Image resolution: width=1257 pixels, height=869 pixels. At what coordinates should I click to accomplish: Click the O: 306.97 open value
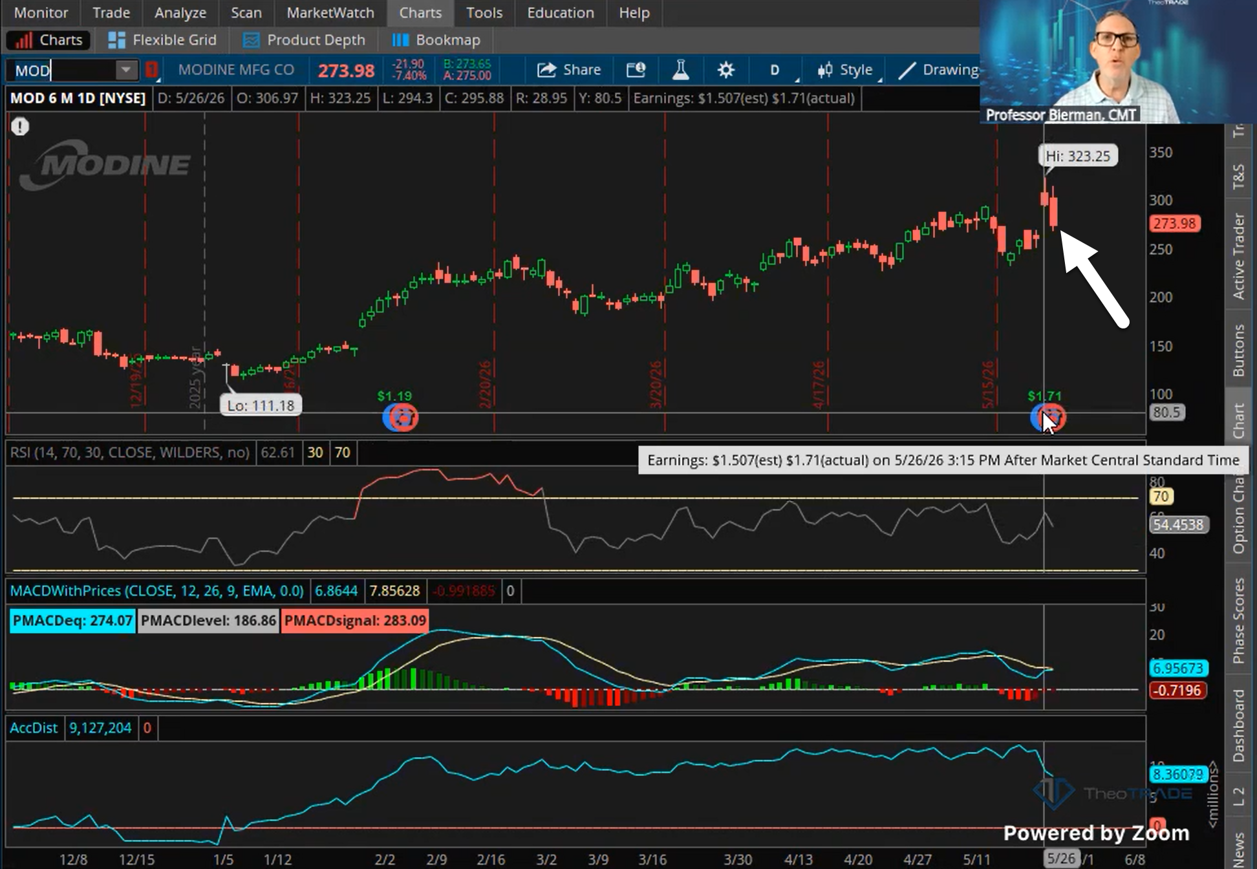point(267,98)
